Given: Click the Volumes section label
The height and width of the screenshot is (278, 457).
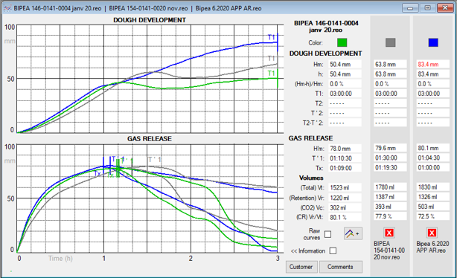Looking at the screenshot, I should click(x=311, y=178).
